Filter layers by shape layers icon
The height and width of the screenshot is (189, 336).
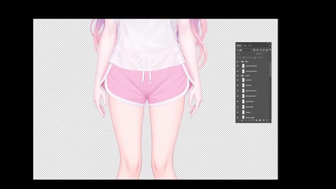[264, 50]
